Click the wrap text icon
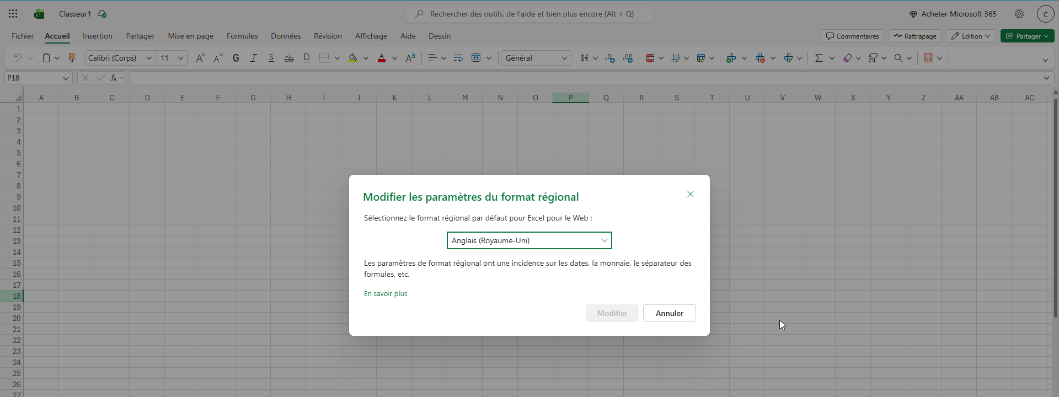 click(x=458, y=58)
